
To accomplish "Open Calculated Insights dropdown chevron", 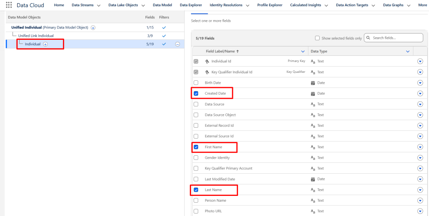I will [x=326, y=5].
